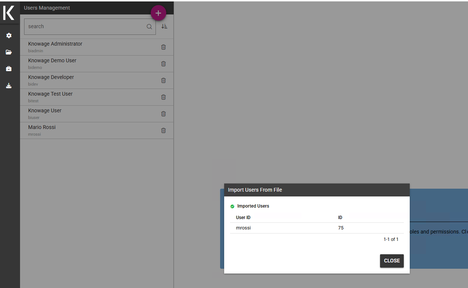Add a new user with plus button
The image size is (468, 288).
coord(158,13)
